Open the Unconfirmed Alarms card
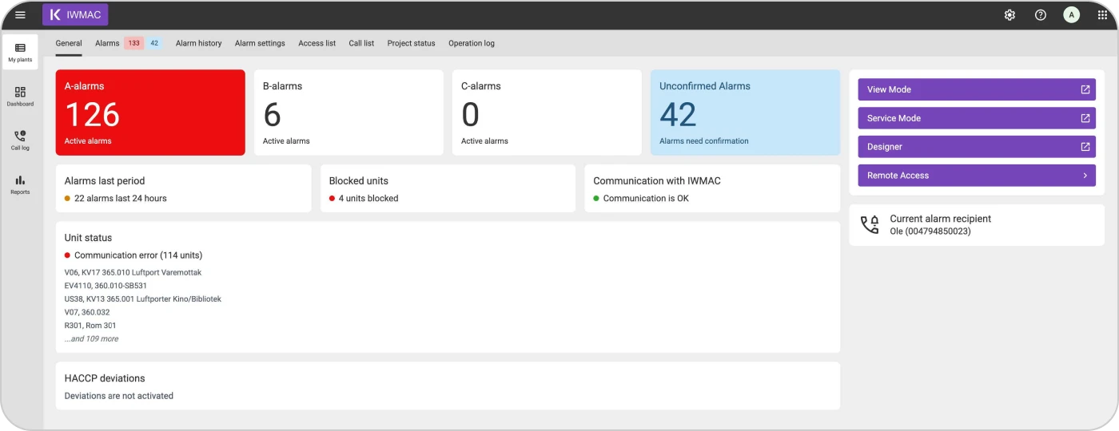This screenshot has width=1119, height=431. [745, 113]
